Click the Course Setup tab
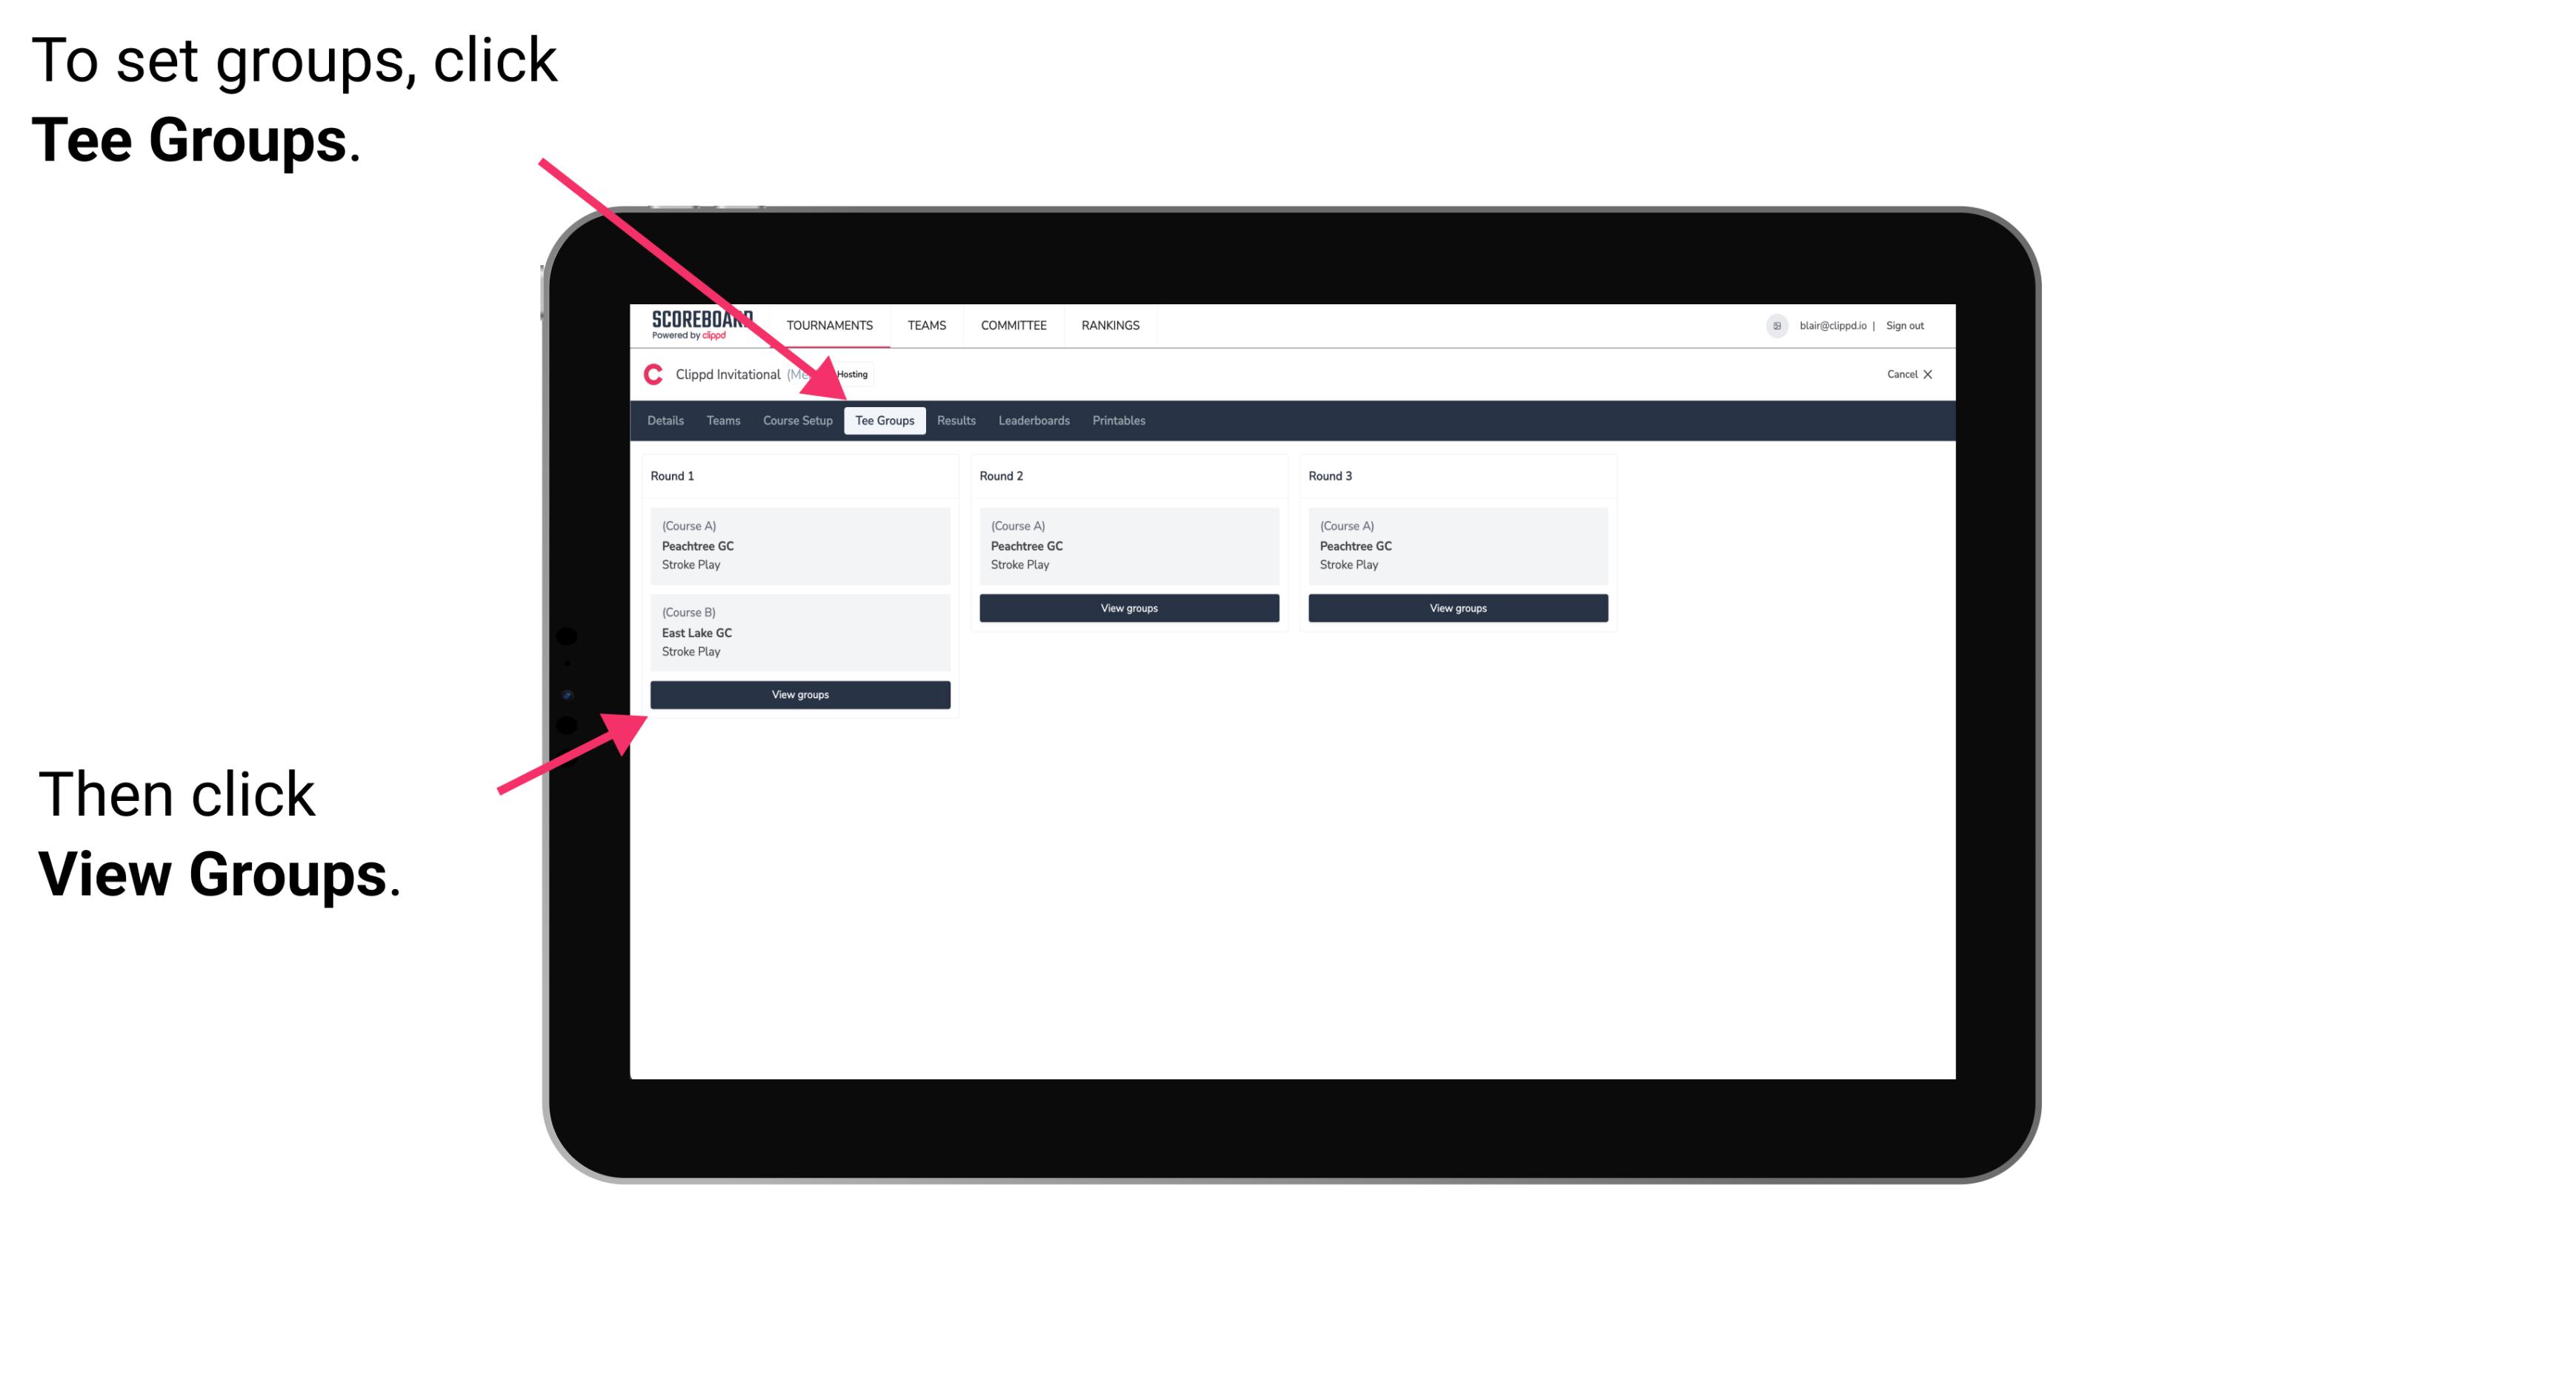This screenshot has width=2576, height=1385. click(x=797, y=421)
